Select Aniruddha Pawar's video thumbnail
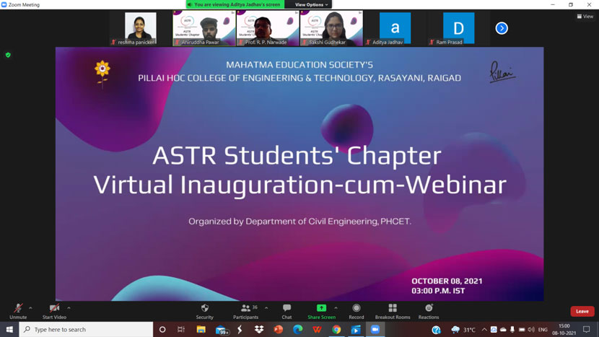This screenshot has height=337, width=599. [x=204, y=28]
